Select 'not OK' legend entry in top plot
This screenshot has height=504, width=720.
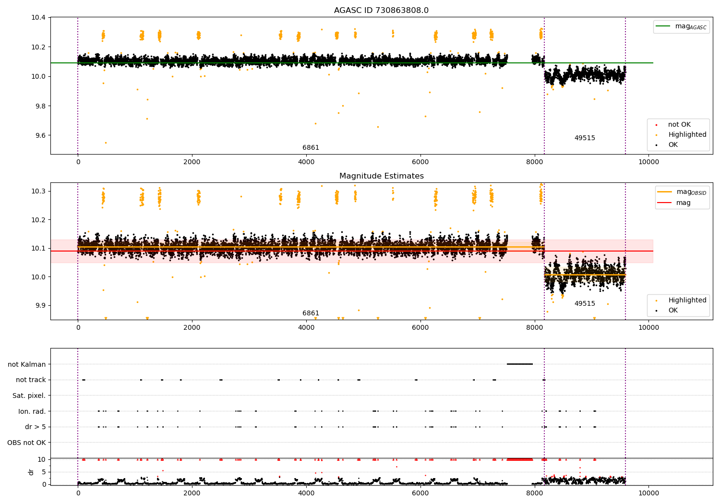pos(679,125)
